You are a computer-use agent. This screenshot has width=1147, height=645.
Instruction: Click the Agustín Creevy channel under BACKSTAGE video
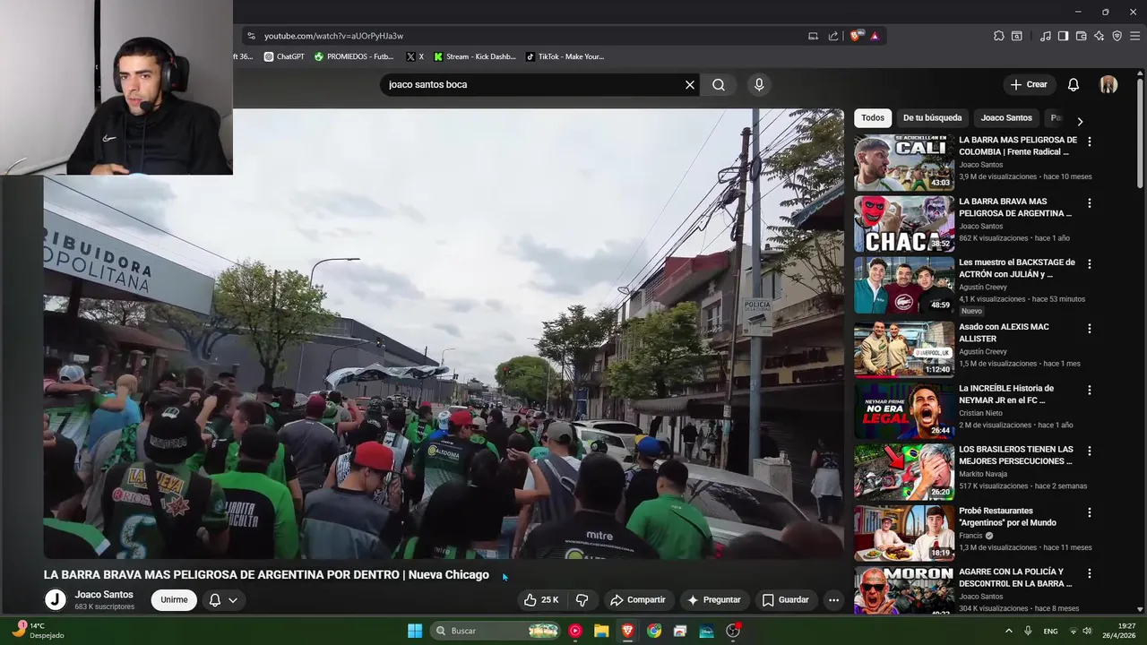(x=983, y=288)
